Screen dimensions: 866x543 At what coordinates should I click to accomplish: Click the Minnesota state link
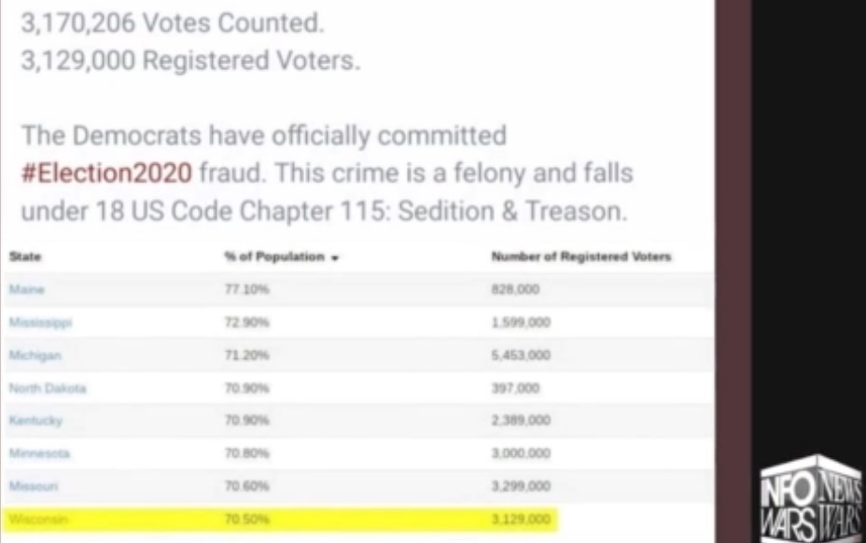point(39,453)
